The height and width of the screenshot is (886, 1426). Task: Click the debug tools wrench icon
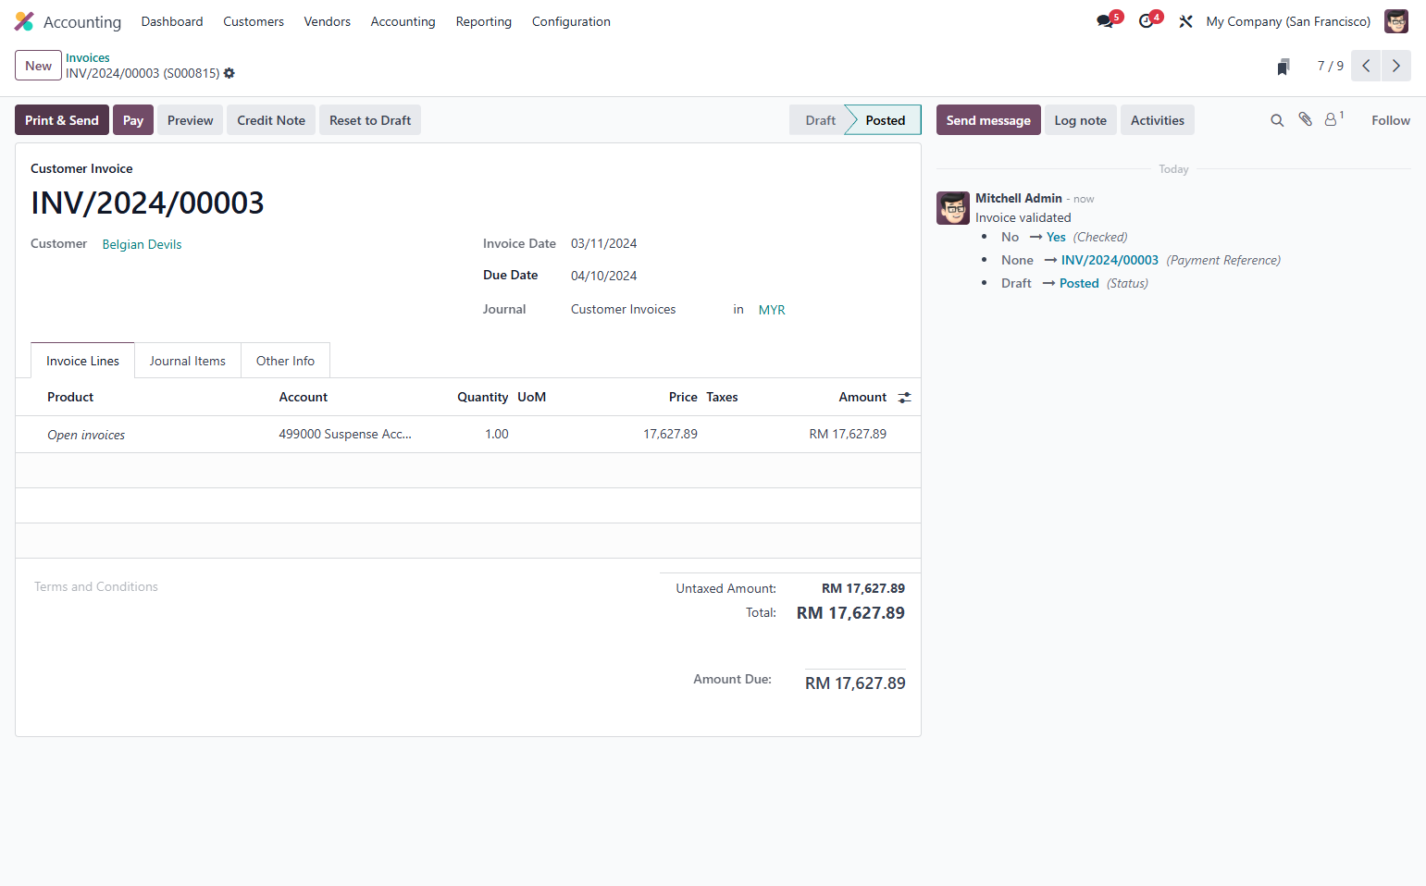click(x=1185, y=21)
